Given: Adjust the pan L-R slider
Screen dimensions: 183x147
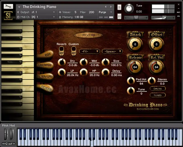Looking at the screenshot, I should click(136, 18).
